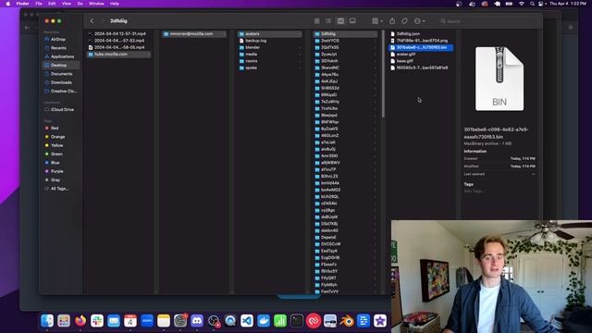
Task: Open Launchpad from the Dock
Action: pyautogui.click(x=64, y=321)
